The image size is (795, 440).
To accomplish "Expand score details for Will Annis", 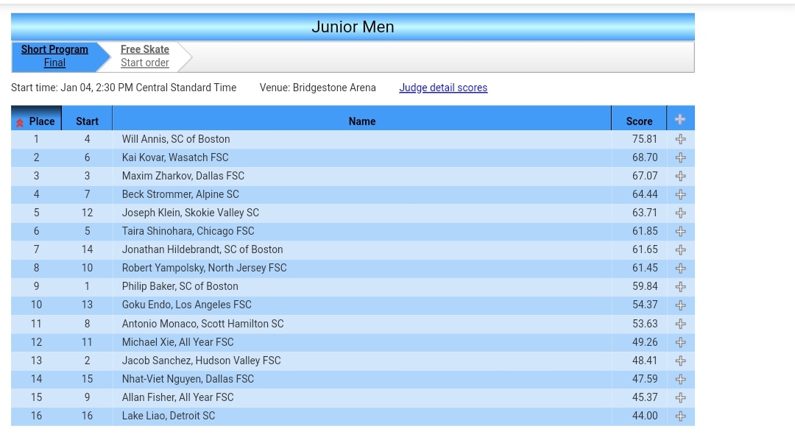I will point(680,139).
